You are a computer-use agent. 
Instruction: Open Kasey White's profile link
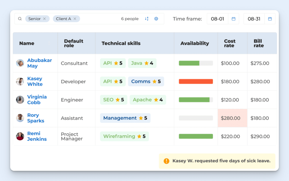pyautogui.click(x=34, y=81)
